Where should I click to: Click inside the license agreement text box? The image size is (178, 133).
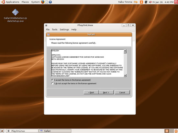(87, 63)
